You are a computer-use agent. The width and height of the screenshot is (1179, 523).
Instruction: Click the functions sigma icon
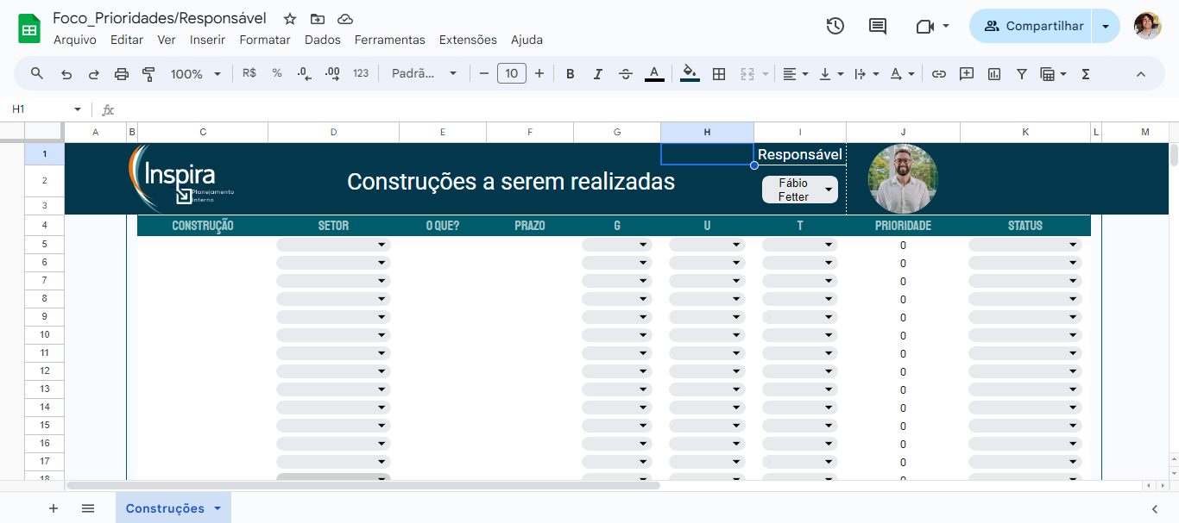(x=1086, y=74)
